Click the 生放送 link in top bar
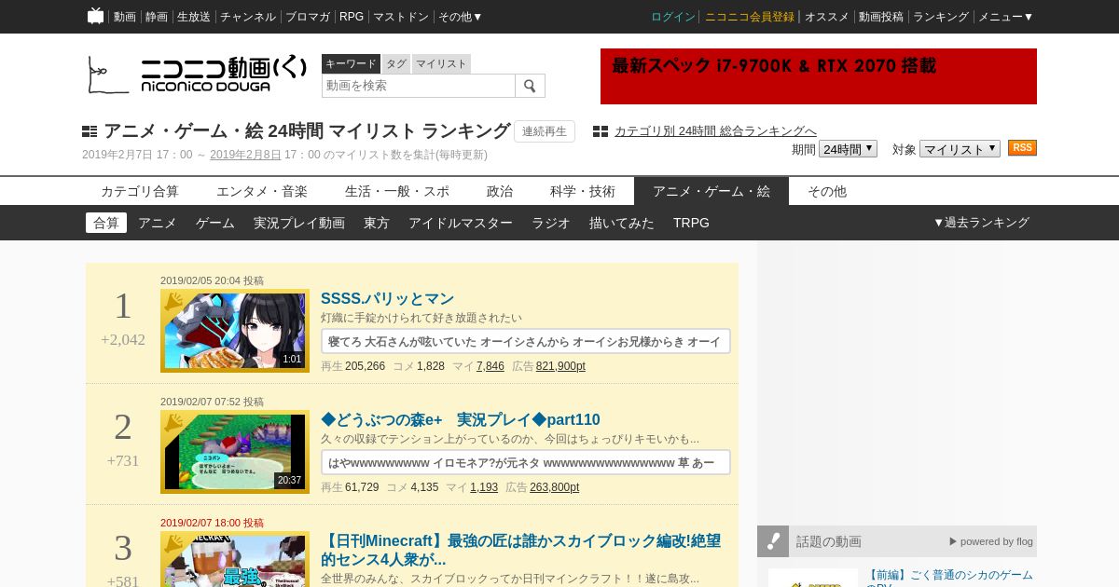 tap(194, 17)
